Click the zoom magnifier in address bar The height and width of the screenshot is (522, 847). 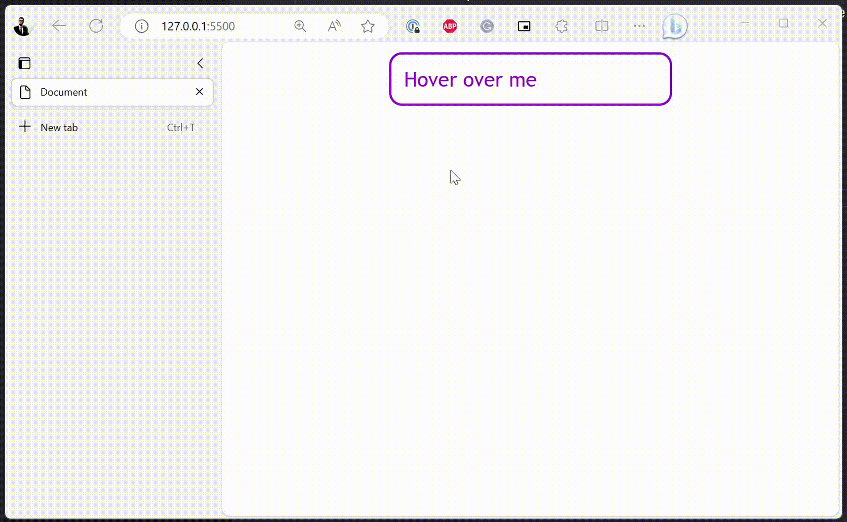click(300, 26)
